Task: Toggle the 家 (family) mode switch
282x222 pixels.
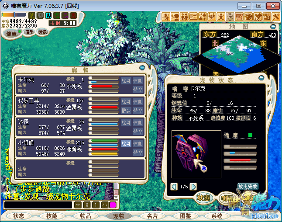Action: [73, 16]
